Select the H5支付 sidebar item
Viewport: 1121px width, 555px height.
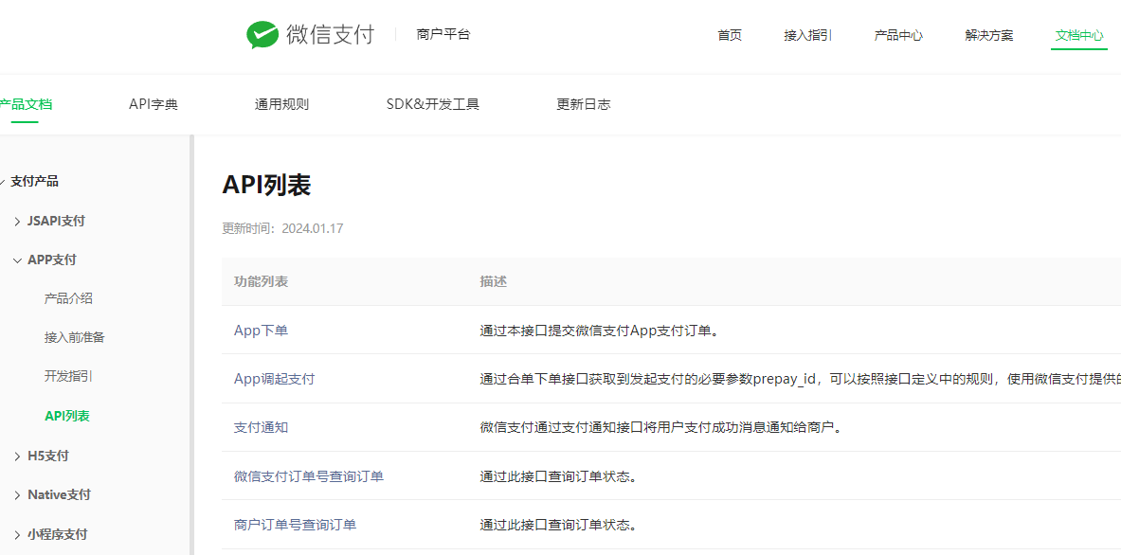tap(48, 456)
